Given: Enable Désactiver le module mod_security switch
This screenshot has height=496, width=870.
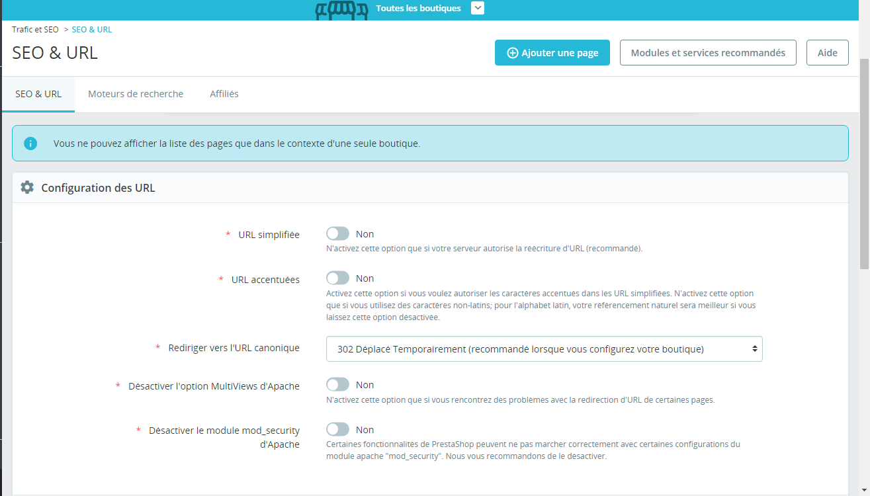Looking at the screenshot, I should pyautogui.click(x=337, y=430).
